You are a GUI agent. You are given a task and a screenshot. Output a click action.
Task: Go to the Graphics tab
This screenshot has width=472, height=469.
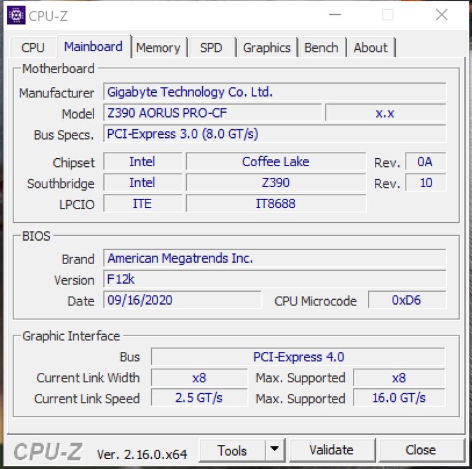[267, 47]
